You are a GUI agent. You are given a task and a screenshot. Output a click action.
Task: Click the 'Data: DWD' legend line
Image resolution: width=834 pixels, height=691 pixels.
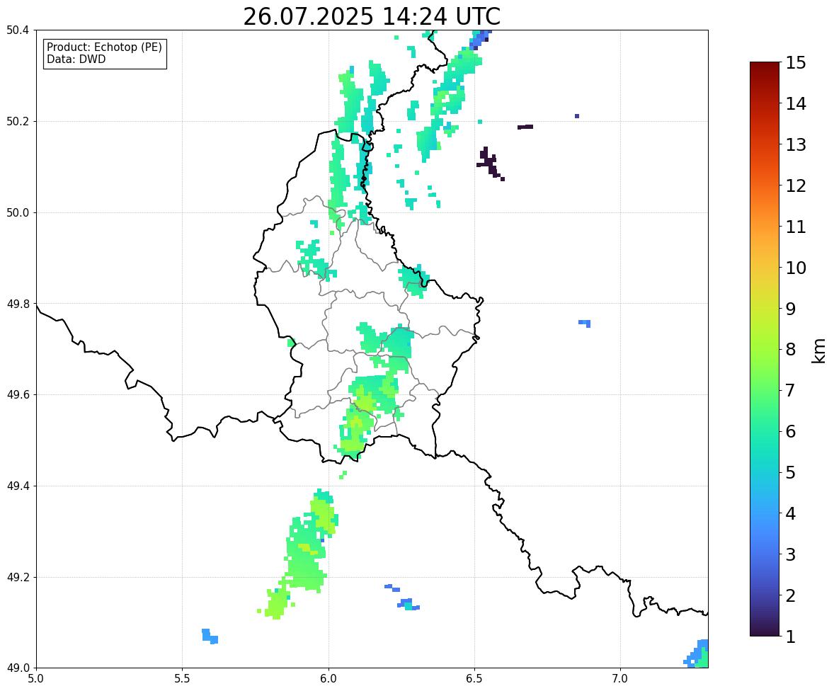click(76, 59)
